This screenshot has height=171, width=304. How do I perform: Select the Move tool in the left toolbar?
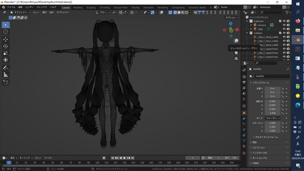[6, 39]
